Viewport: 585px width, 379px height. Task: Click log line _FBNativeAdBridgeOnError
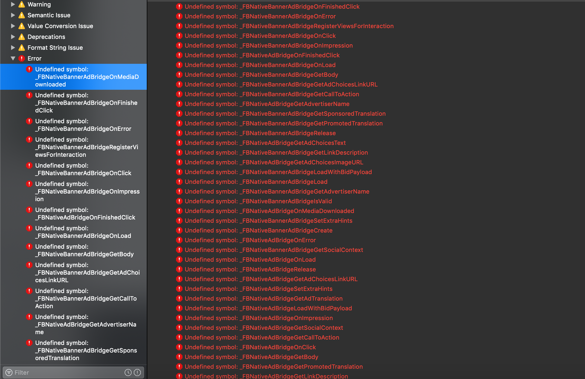tap(250, 240)
